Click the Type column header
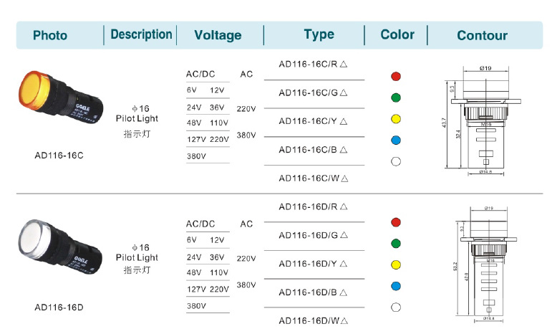Screen dimensions: 552x334 point(319,34)
